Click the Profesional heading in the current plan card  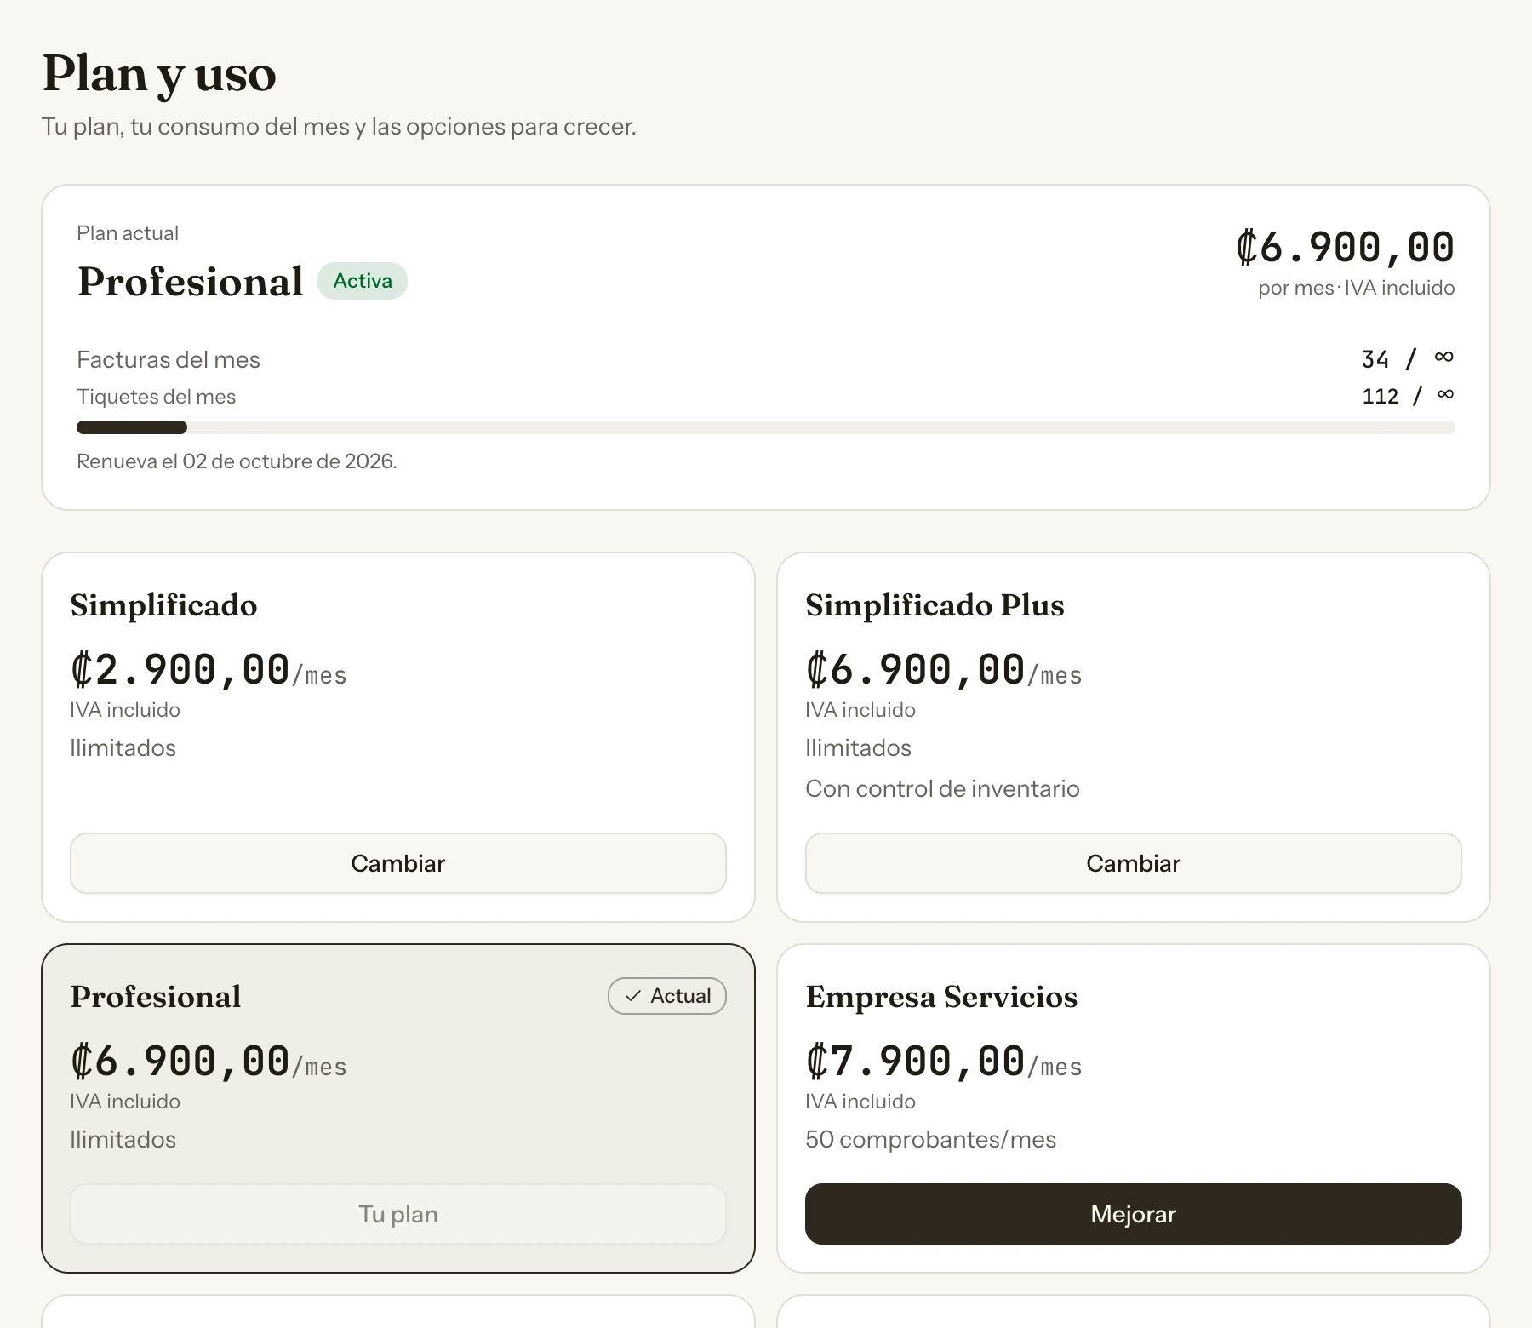[191, 282]
